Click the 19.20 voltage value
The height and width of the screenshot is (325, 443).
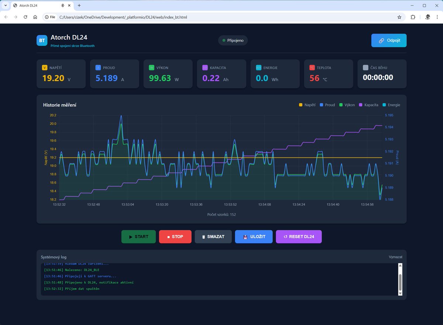pos(53,78)
